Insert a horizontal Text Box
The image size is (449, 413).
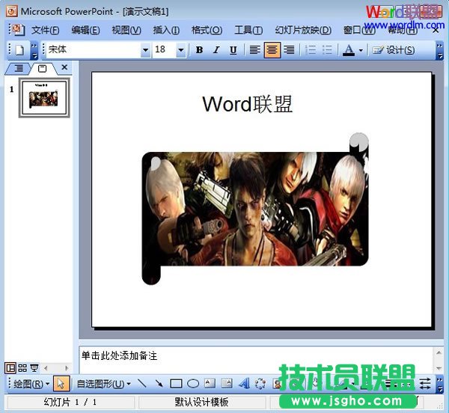pyautogui.click(x=210, y=384)
